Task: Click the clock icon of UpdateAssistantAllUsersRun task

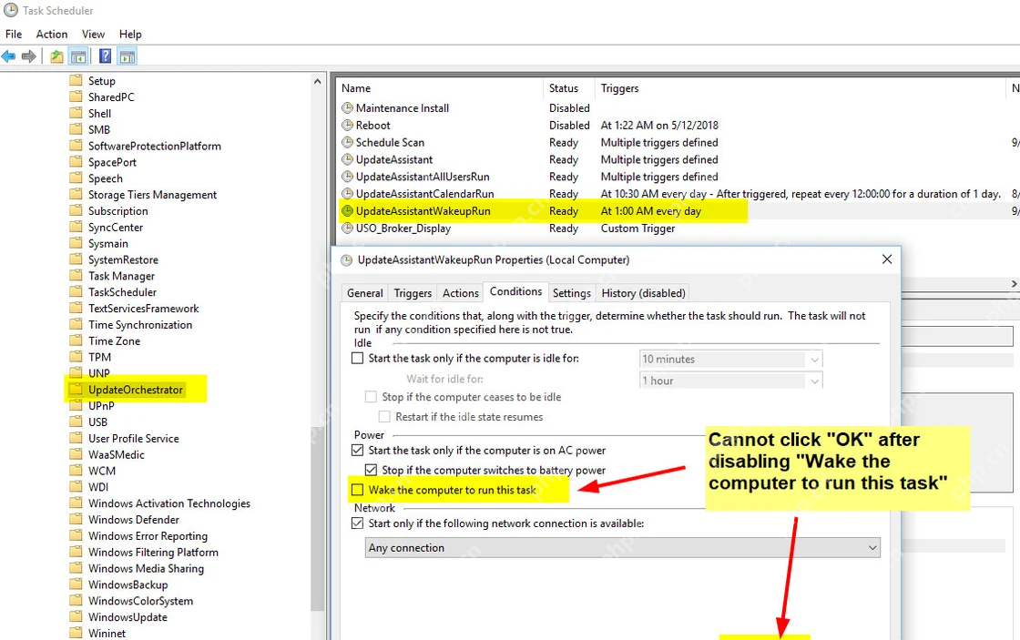Action: [347, 177]
